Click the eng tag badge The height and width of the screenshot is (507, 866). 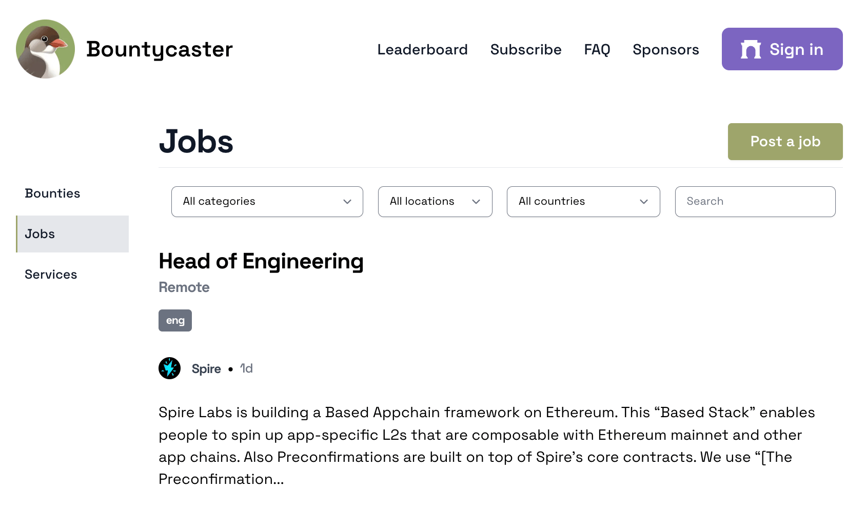click(175, 321)
